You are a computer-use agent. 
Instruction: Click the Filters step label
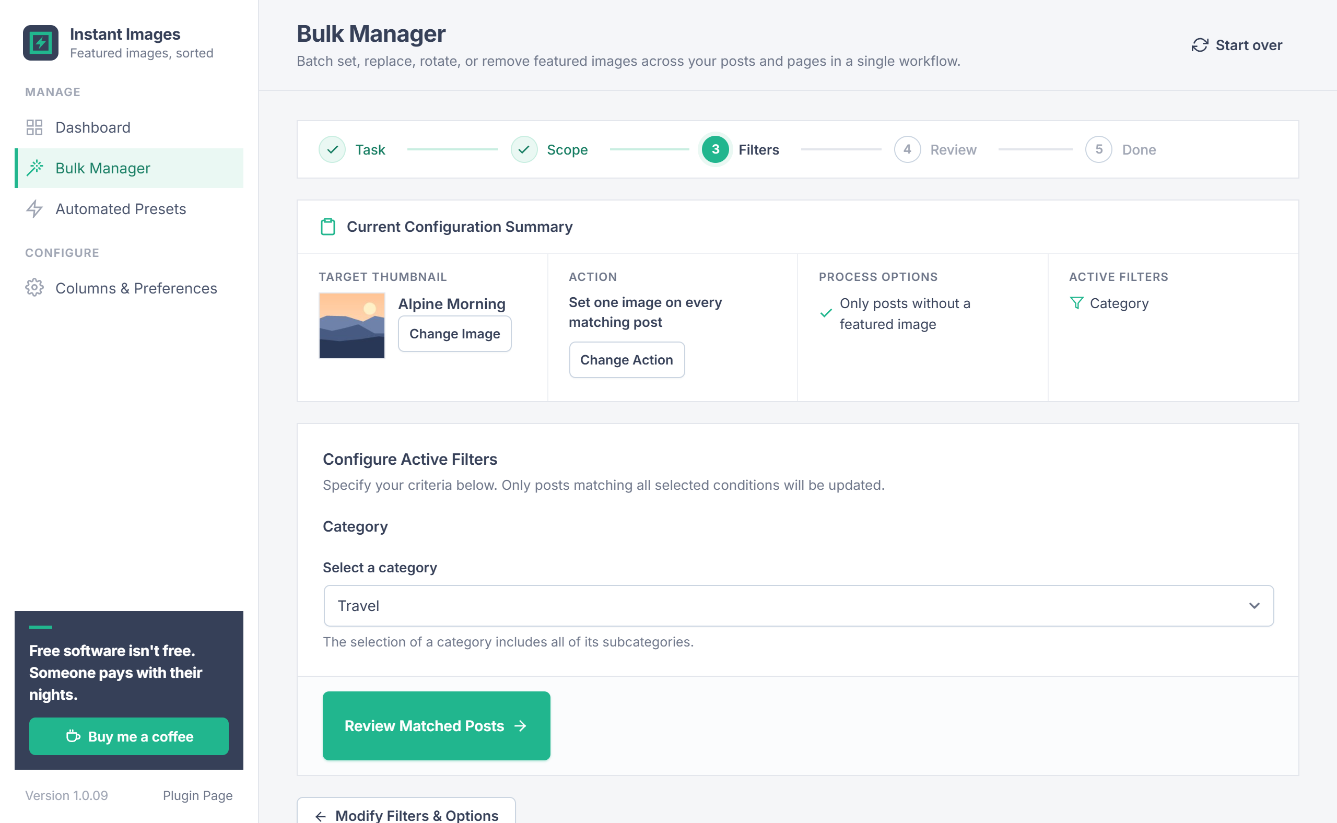(759, 149)
